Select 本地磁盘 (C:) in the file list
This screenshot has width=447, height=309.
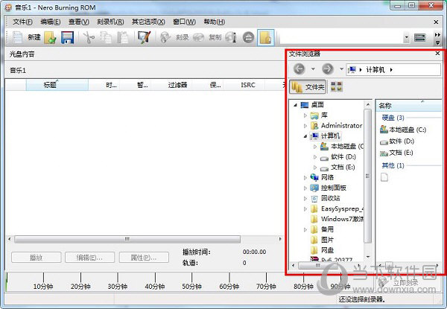(403, 130)
